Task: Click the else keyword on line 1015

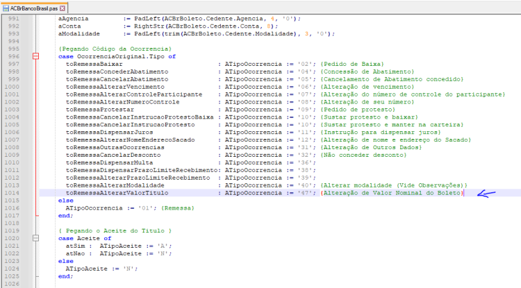Action: click(66, 201)
